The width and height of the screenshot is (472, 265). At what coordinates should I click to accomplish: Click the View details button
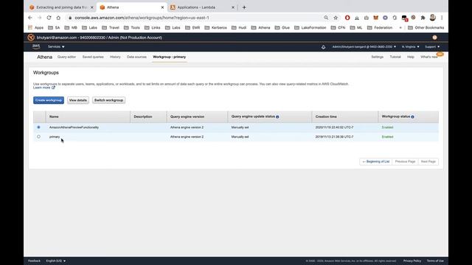click(78, 100)
